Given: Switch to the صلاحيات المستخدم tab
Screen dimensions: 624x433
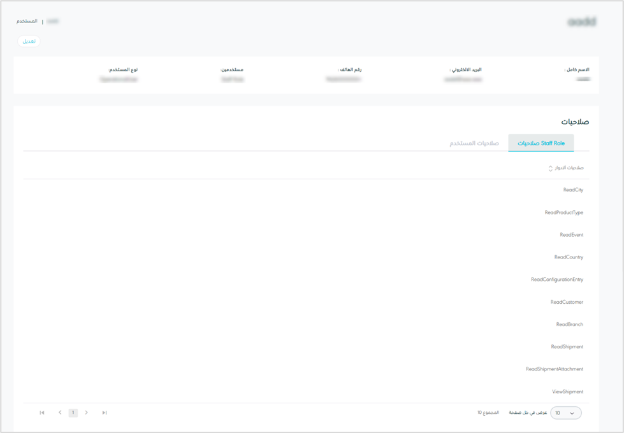Looking at the screenshot, I should pos(474,143).
